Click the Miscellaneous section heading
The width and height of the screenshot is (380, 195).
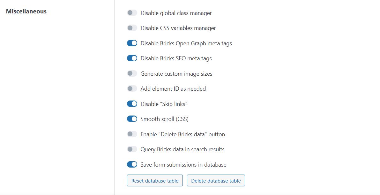tap(26, 11)
